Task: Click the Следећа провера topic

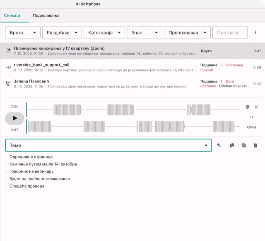Action: point(27,186)
